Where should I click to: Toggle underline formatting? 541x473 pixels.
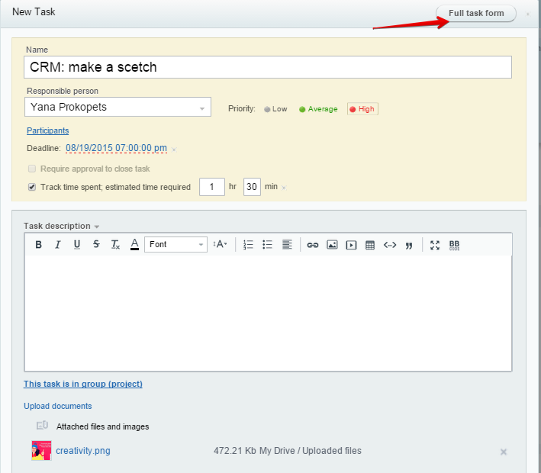tap(77, 245)
